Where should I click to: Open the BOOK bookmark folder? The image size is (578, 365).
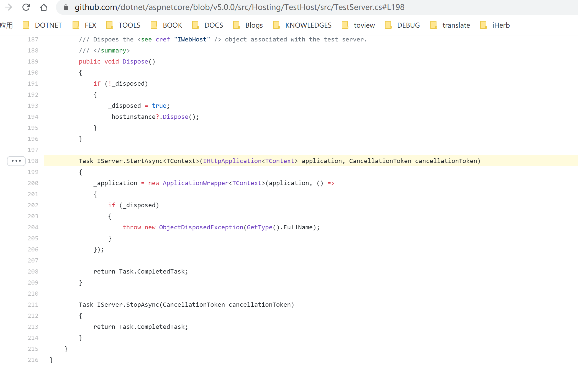(x=166, y=25)
